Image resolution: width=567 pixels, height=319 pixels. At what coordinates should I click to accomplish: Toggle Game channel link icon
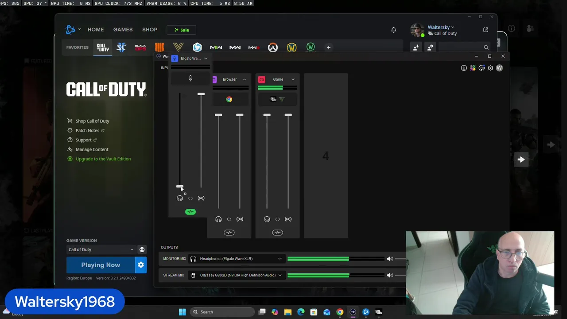point(277,219)
